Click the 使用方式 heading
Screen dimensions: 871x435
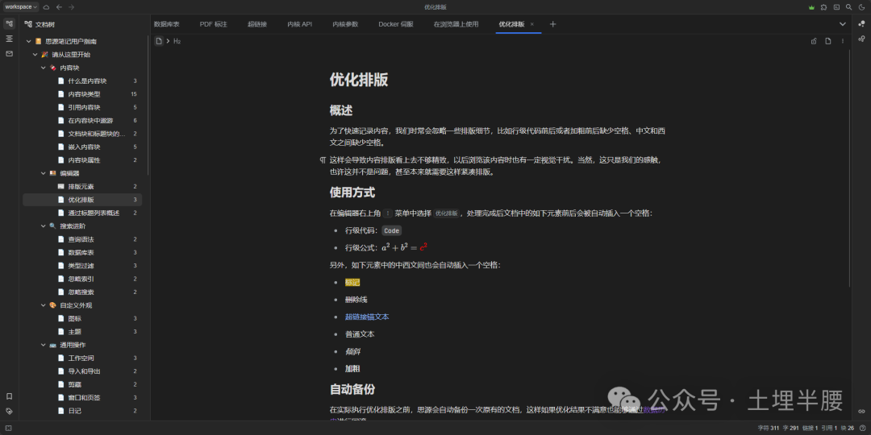(352, 193)
